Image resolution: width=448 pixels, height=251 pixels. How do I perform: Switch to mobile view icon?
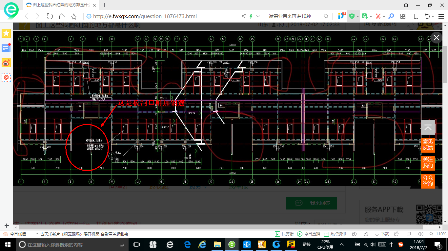pos(416,16)
